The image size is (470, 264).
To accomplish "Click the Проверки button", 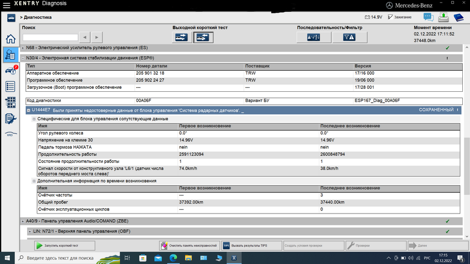I will [x=376, y=246].
